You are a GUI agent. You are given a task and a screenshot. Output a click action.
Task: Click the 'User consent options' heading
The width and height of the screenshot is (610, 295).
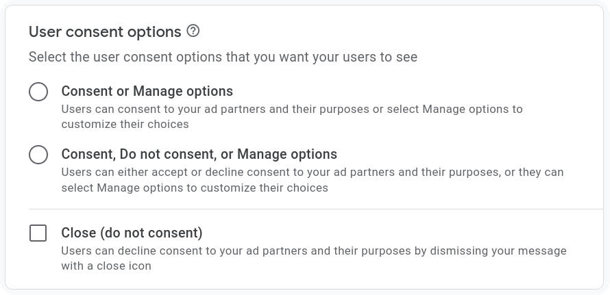[x=105, y=31]
